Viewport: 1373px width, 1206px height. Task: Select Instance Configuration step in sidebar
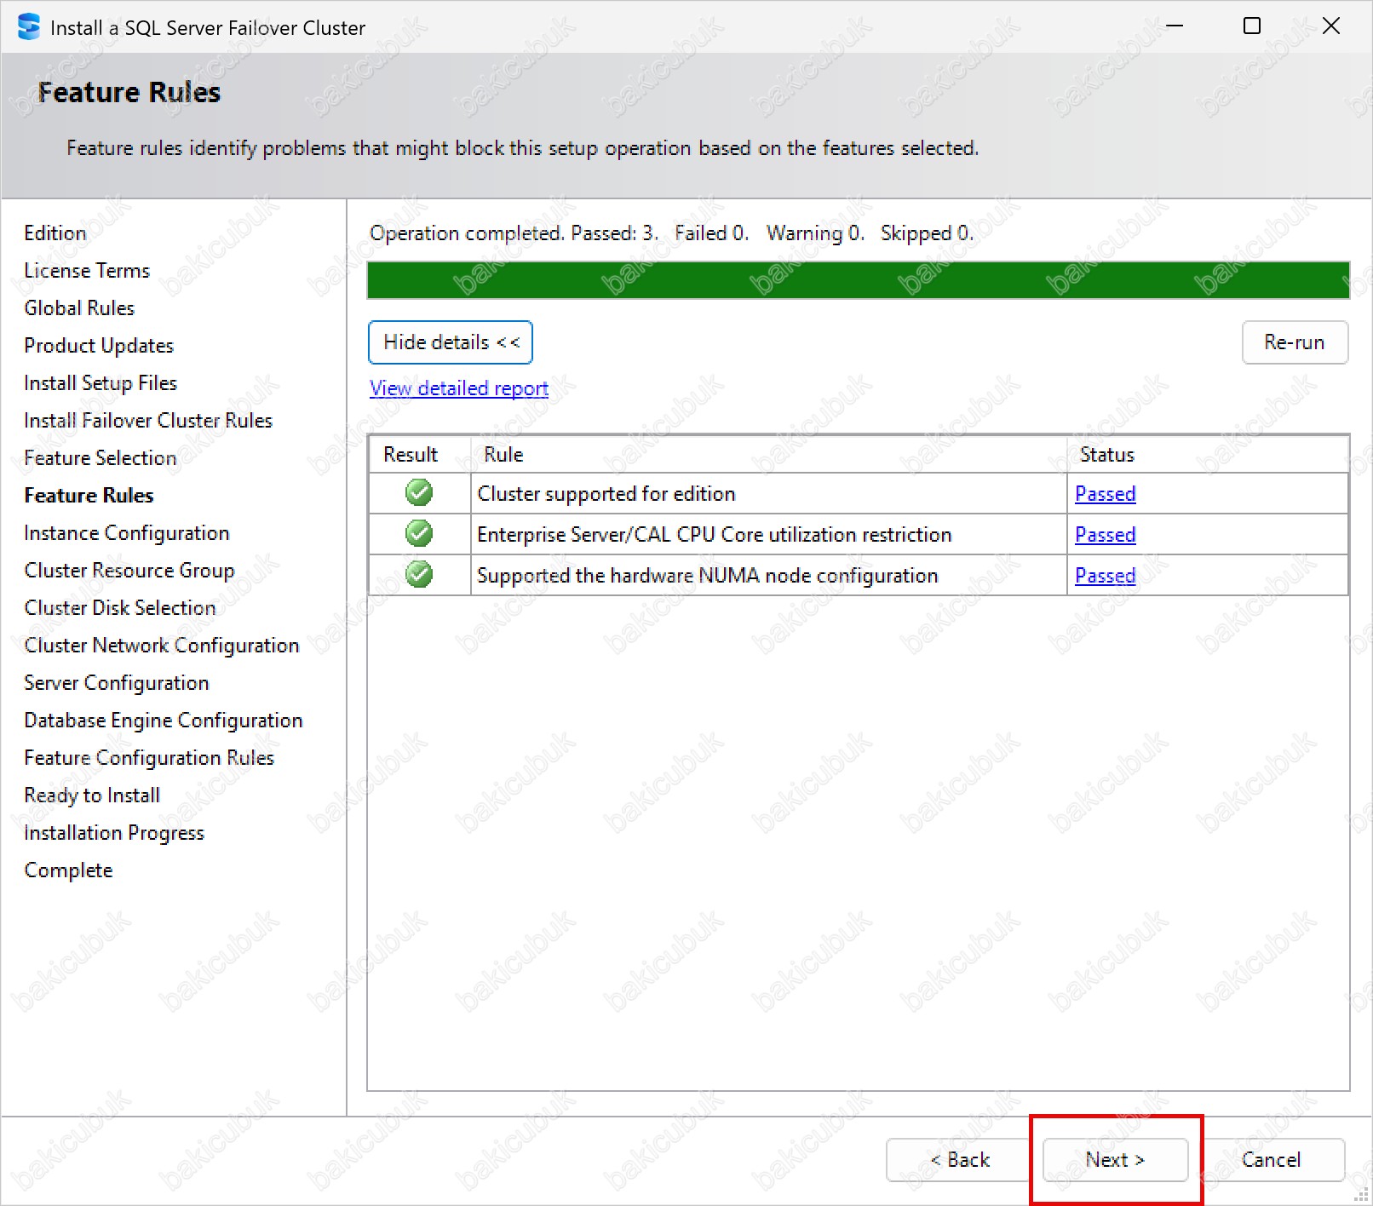tap(126, 533)
